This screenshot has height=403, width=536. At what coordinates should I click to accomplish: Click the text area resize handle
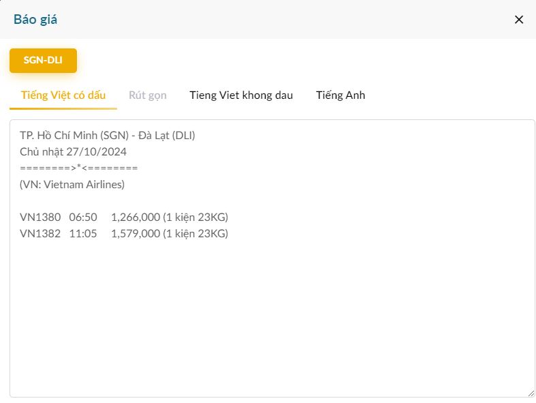click(x=530, y=392)
